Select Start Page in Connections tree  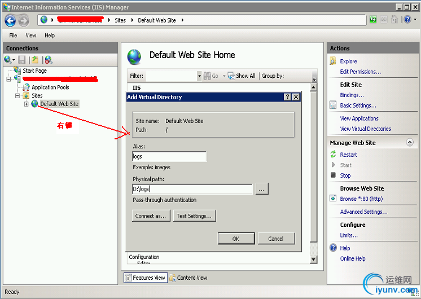pyautogui.click(x=34, y=71)
